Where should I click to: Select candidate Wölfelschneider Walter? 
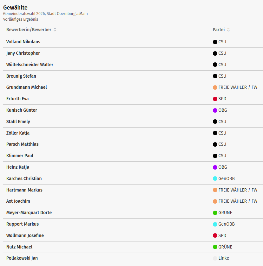[30, 65]
